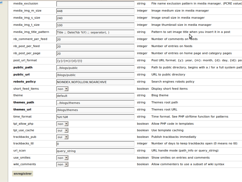Edit the public_path field ../blogs/public
This screenshot has width=242, height=182.
click(x=95, y=68)
